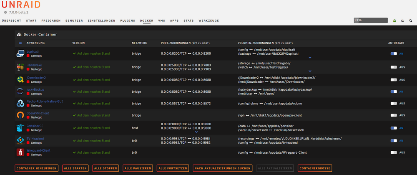Click the OpenVPN-Client container icon
Image resolution: width=417 pixels, height=175 pixels.
pos(20,115)
